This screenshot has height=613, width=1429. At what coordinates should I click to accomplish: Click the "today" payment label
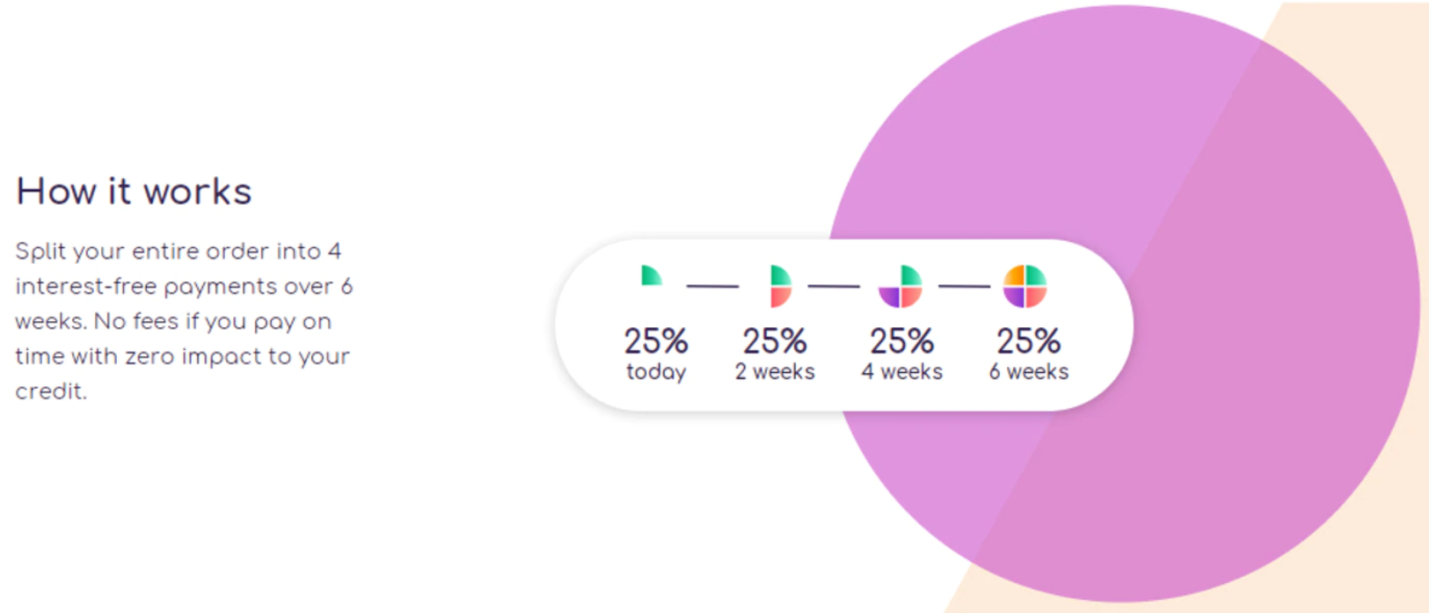656,372
